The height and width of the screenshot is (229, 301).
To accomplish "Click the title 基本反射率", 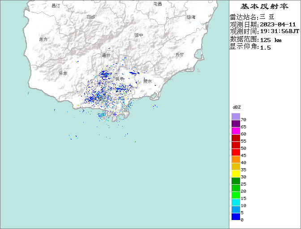I will coord(265,7).
